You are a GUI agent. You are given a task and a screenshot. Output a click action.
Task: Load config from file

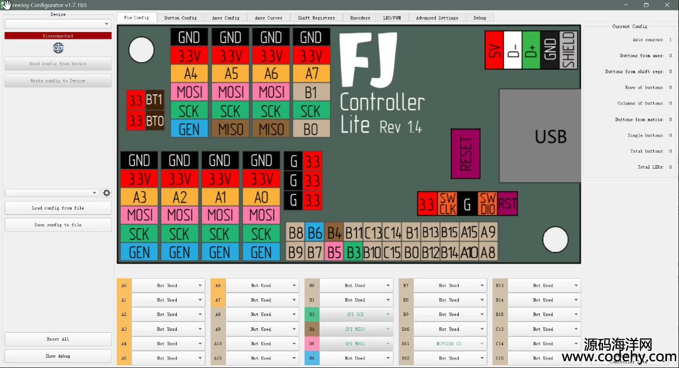58,208
